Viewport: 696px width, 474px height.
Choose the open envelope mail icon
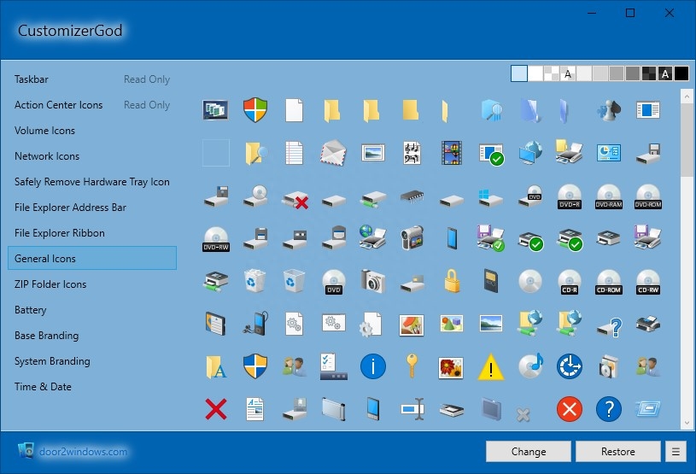coord(333,153)
